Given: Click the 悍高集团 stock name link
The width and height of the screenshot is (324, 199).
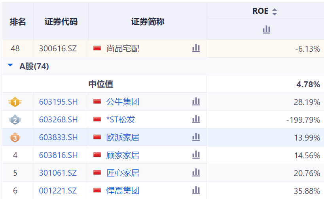Looking at the screenshot, I should point(123,191).
